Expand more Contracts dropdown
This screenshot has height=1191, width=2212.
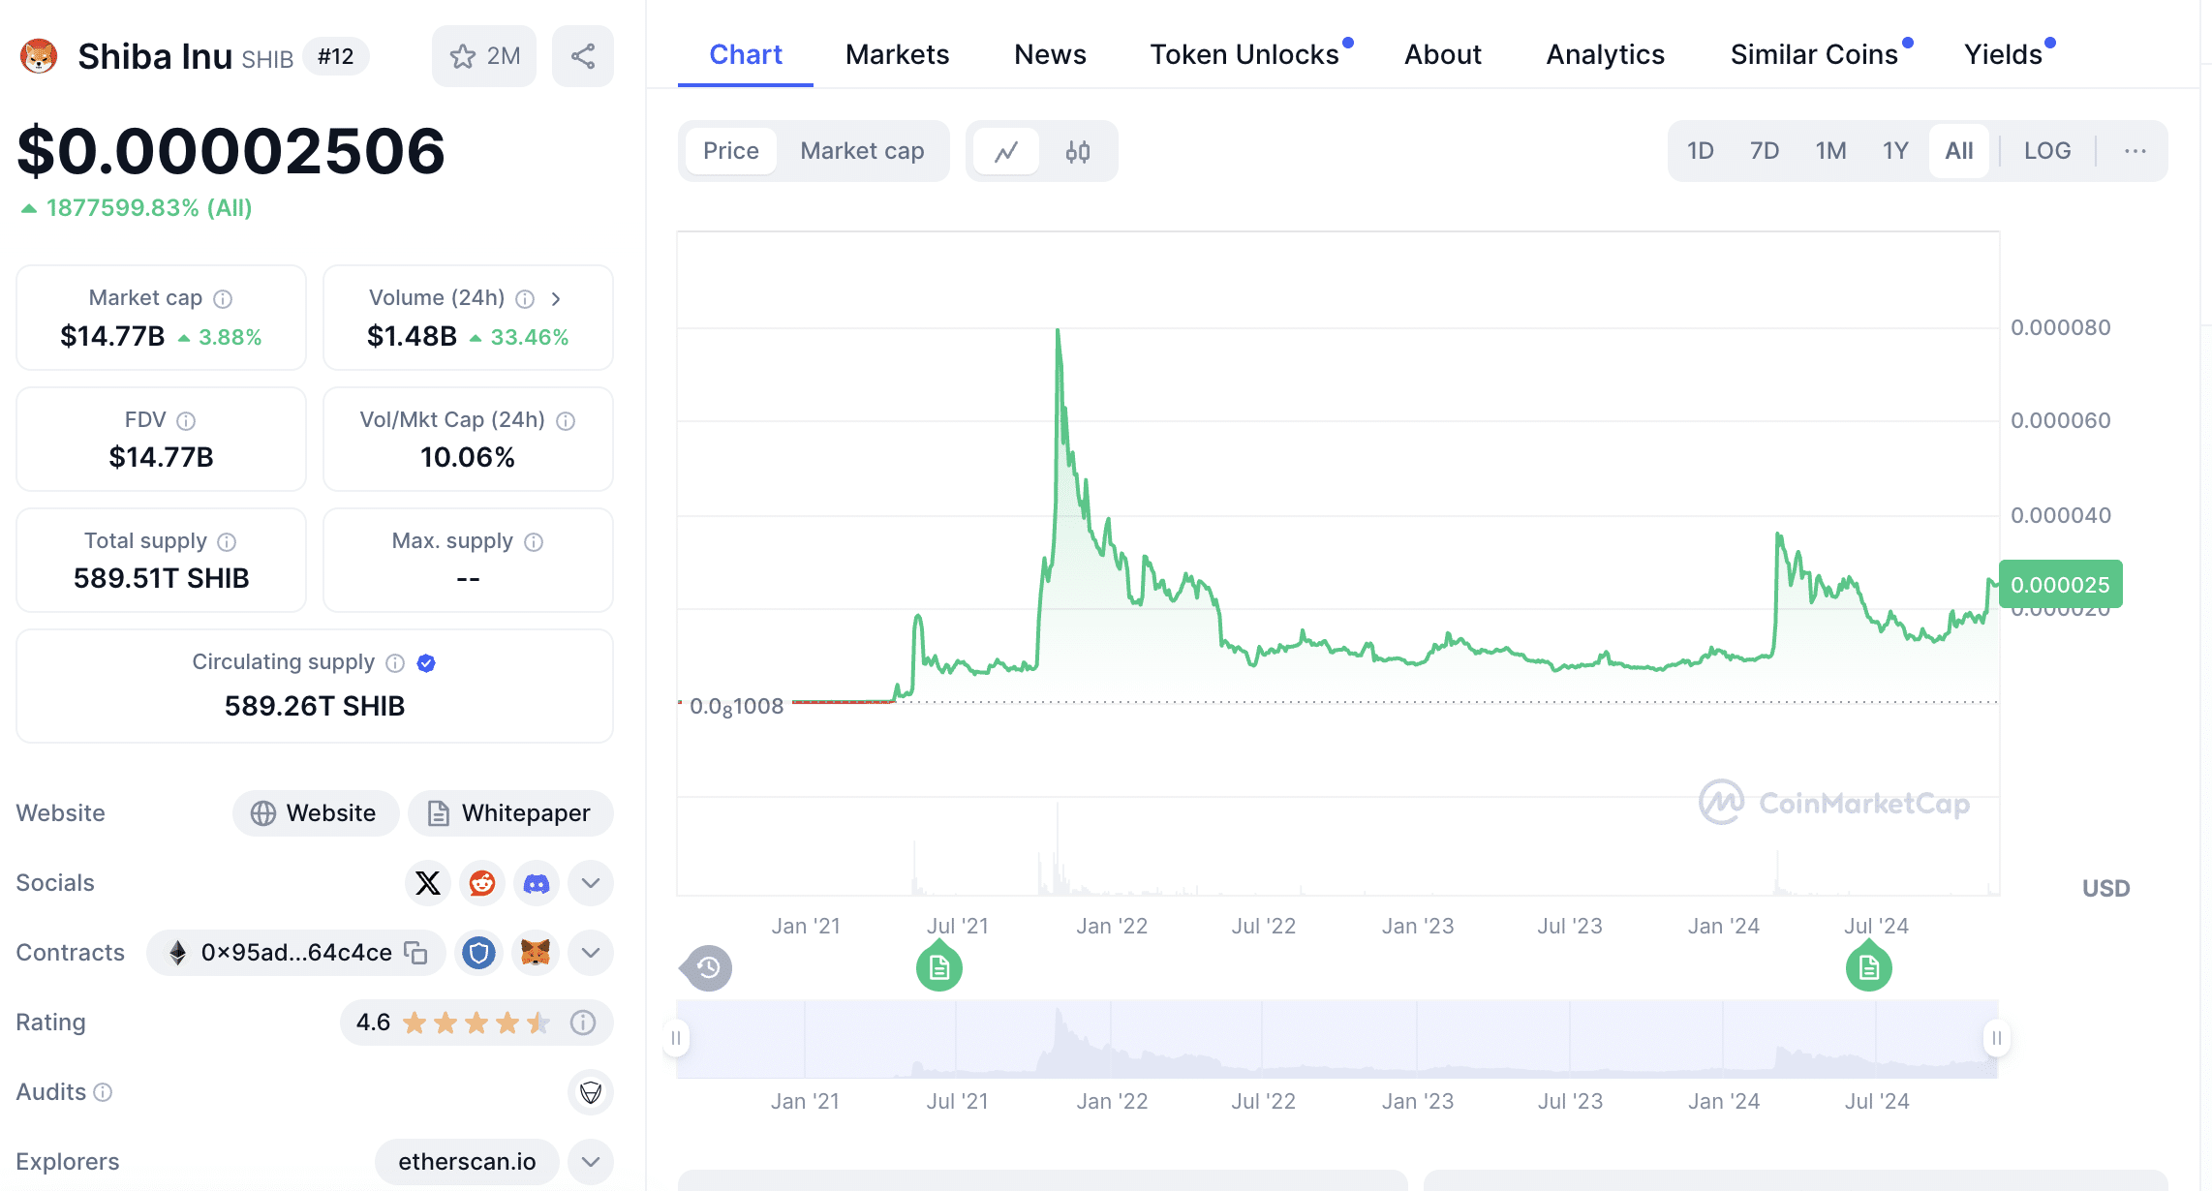591,953
